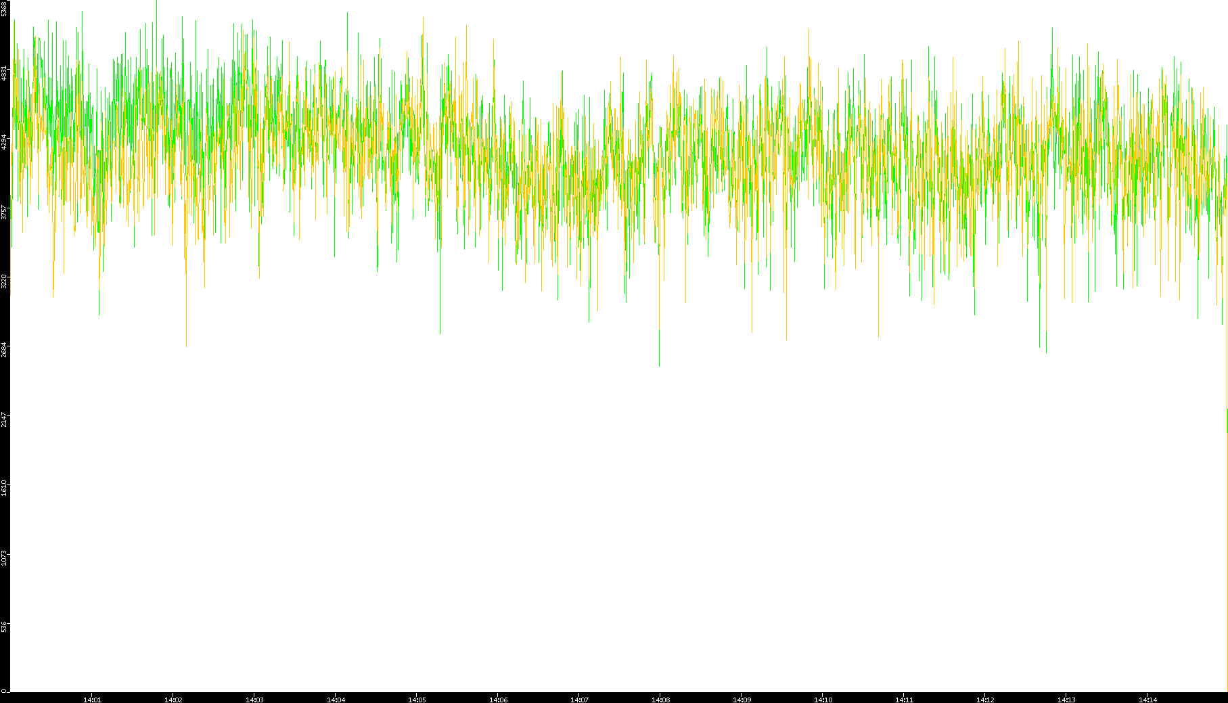Select the 2147 value axis label
The image size is (1228, 703).
tap(5, 419)
